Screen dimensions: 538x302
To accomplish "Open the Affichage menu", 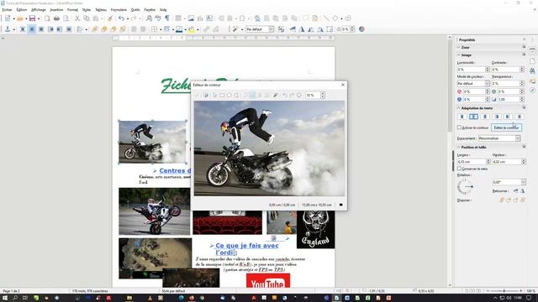I will (39, 10).
